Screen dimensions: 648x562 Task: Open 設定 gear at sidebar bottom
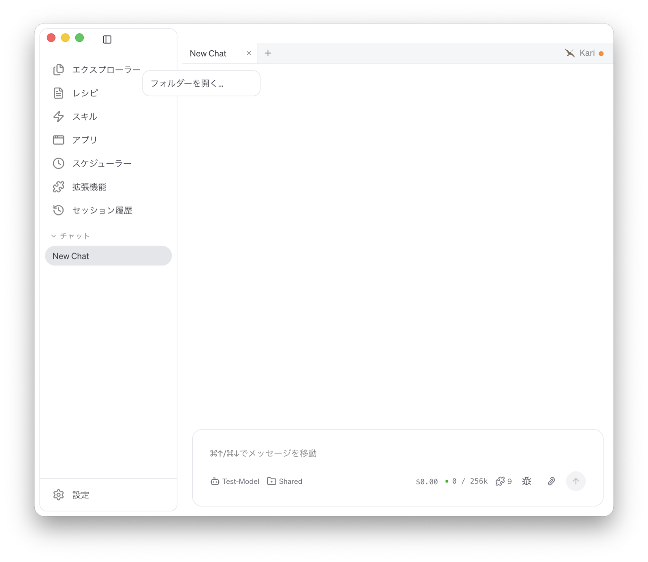click(58, 495)
